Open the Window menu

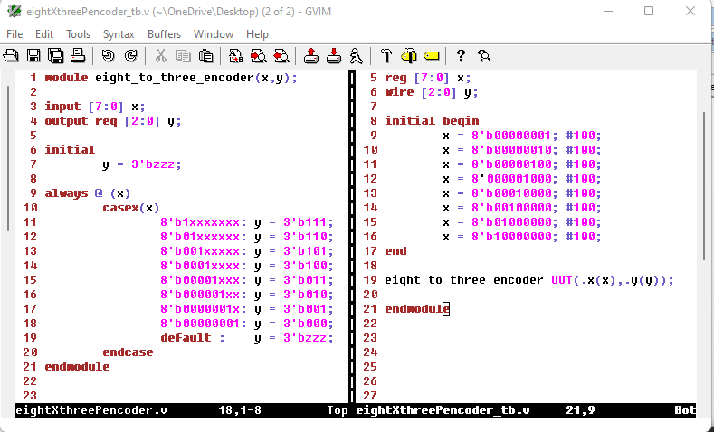coord(214,34)
